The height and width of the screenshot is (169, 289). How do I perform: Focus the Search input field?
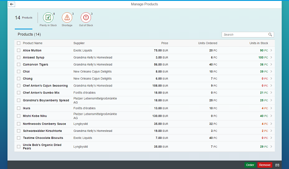(x=245, y=34)
